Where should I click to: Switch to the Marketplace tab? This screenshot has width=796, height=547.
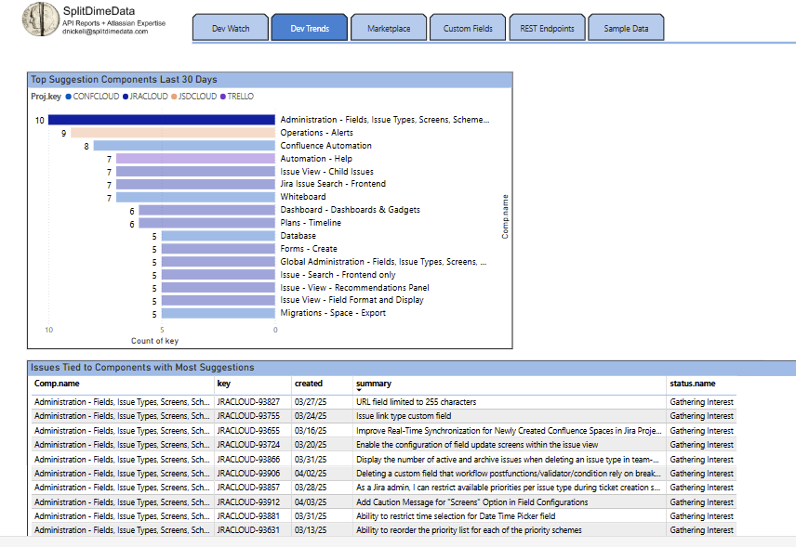(389, 29)
